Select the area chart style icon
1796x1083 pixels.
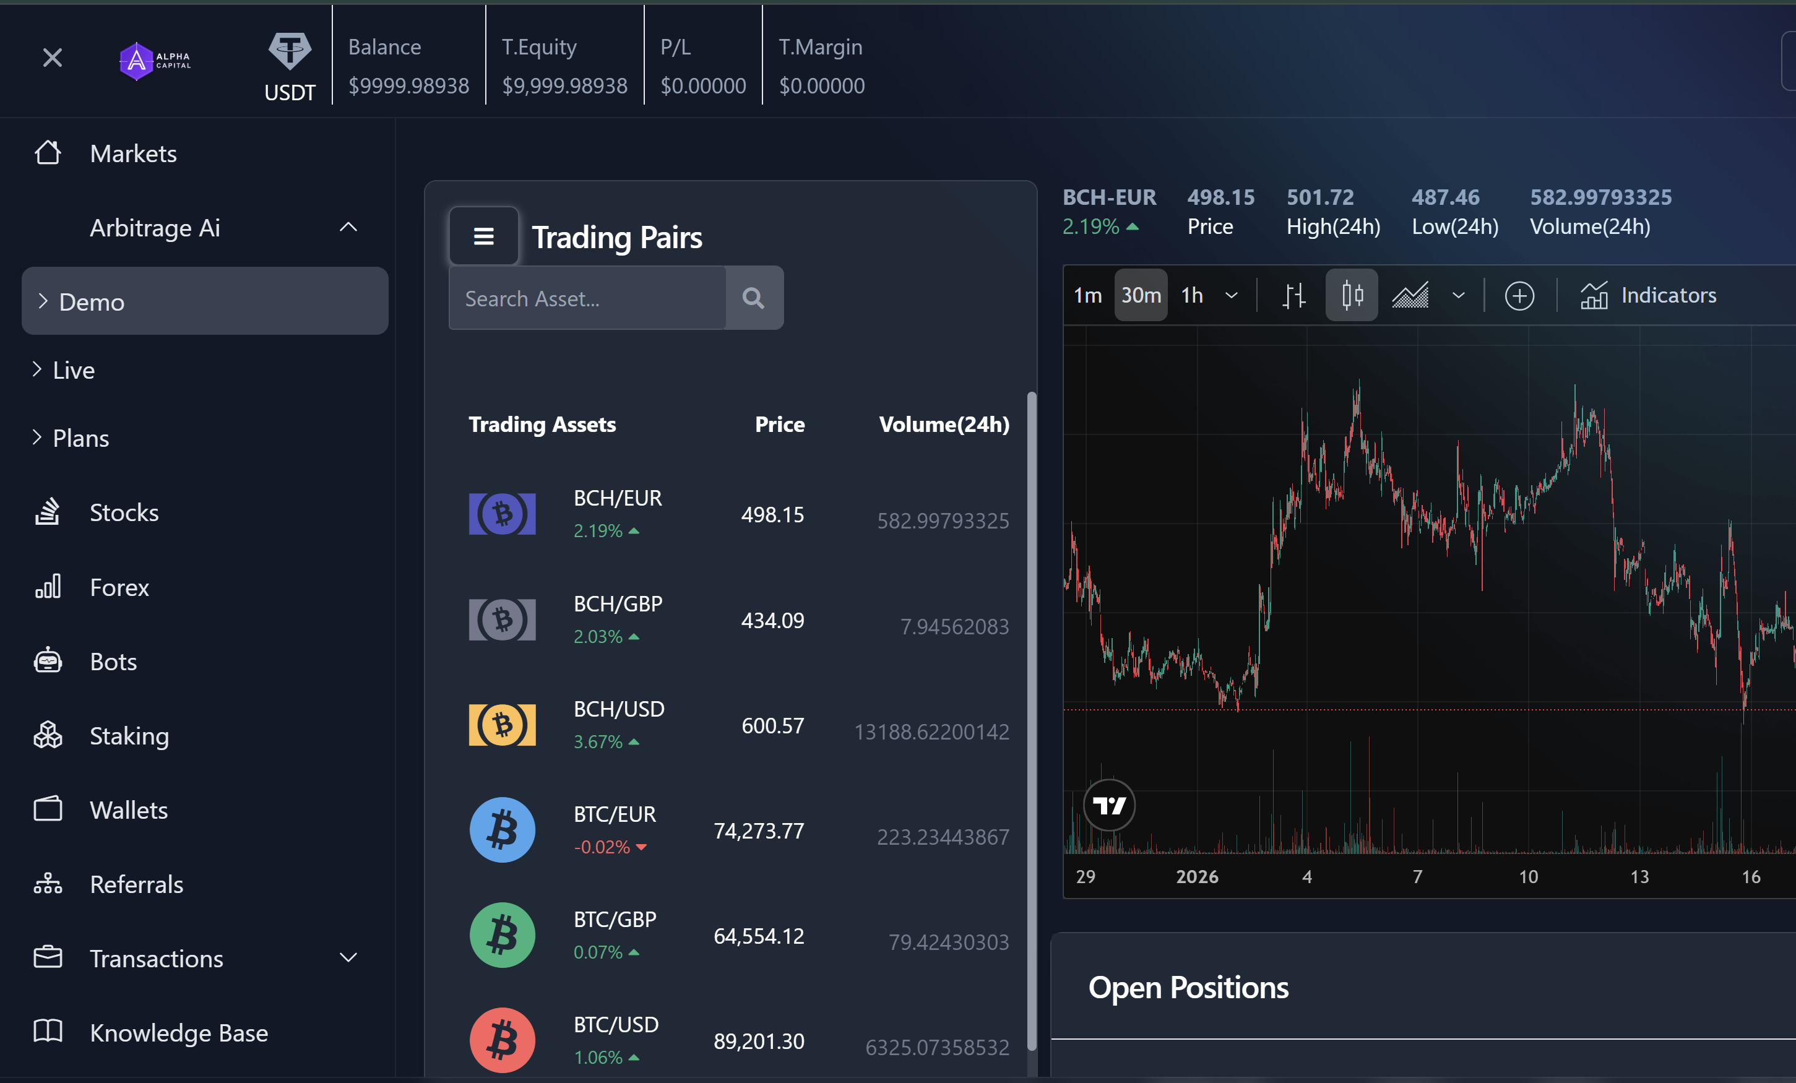1409,295
